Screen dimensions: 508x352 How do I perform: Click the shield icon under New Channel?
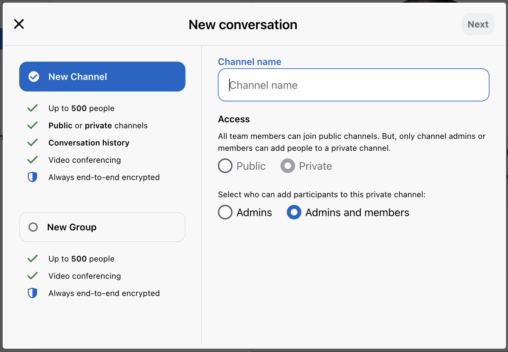click(x=32, y=177)
